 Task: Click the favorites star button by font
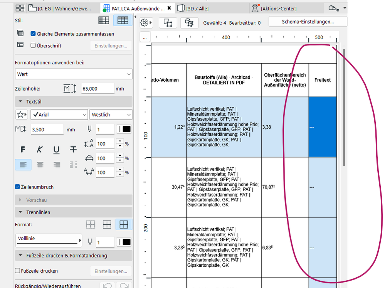point(21,115)
